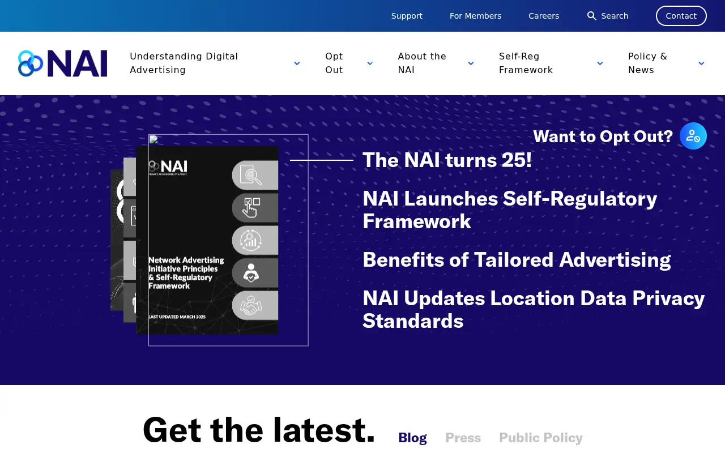
Task: Click the Want to Opt Out? link
Action: (603, 136)
